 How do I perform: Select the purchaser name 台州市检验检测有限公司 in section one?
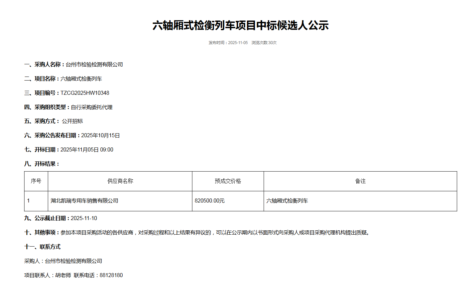coord(94,65)
